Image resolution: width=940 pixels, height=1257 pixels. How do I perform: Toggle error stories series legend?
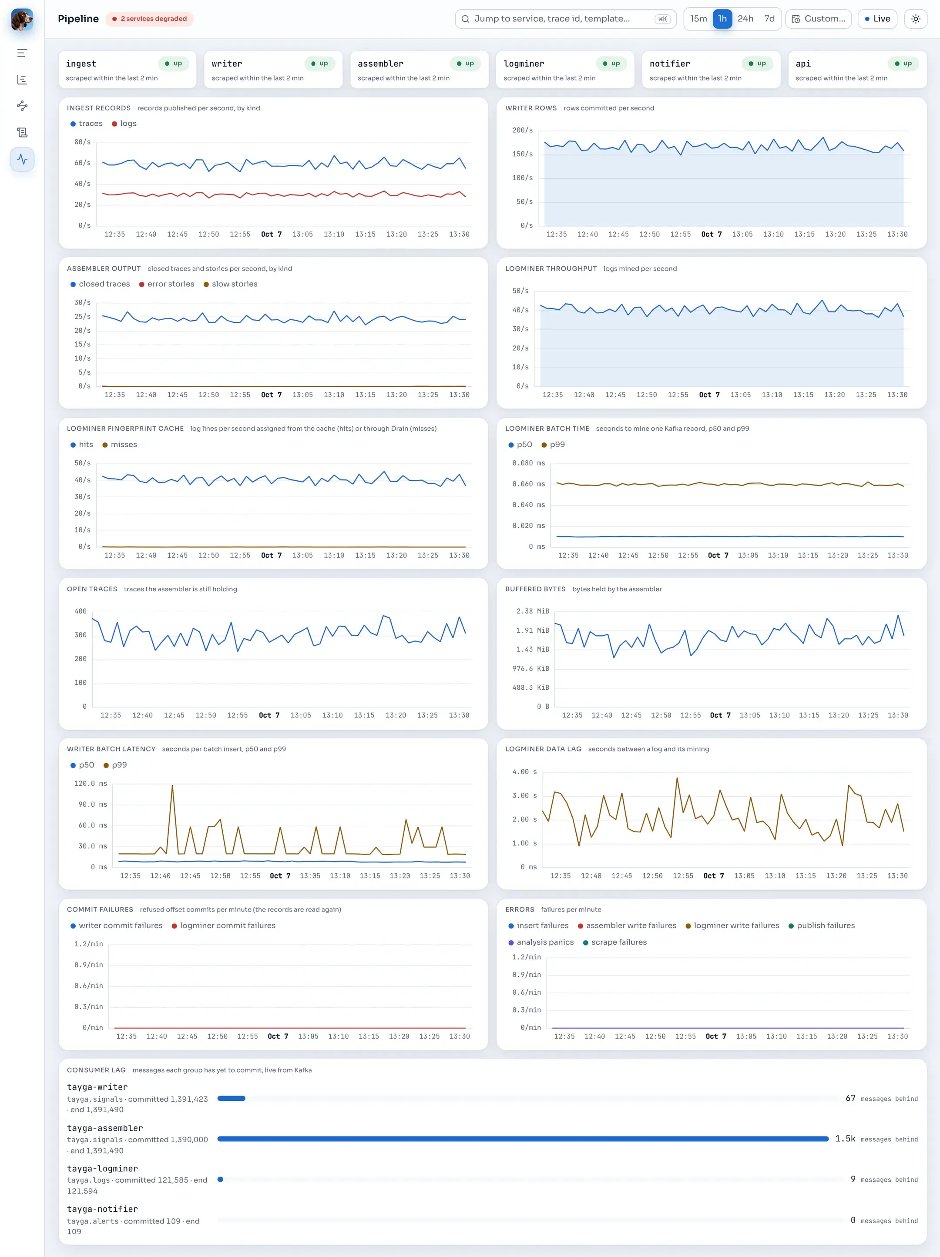click(167, 284)
